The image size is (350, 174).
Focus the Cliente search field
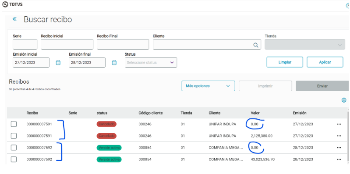pos(207,44)
